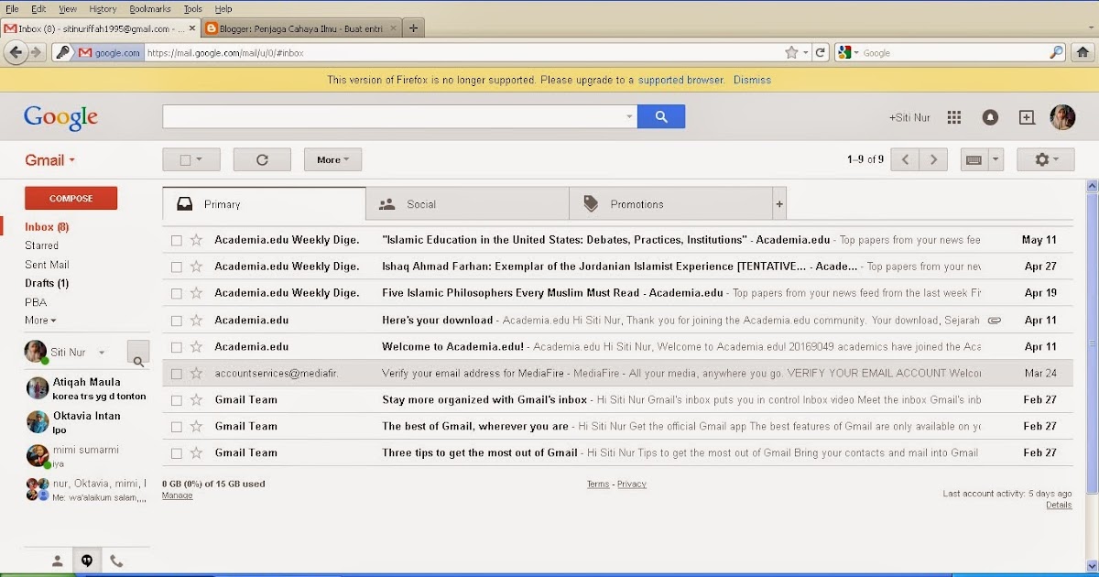The height and width of the screenshot is (577, 1099).
Task: Open the contacts person icon at bottom
Action: pos(57,561)
